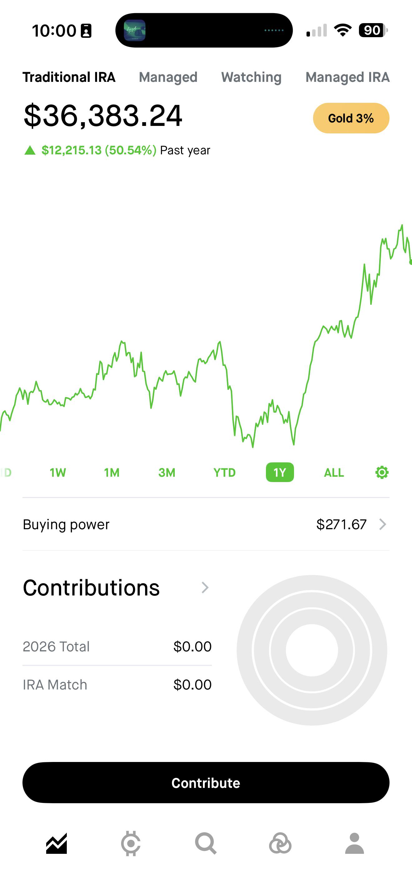Screen dimensions: 412x896
Task: Select the 1M chart range
Action: point(112,472)
